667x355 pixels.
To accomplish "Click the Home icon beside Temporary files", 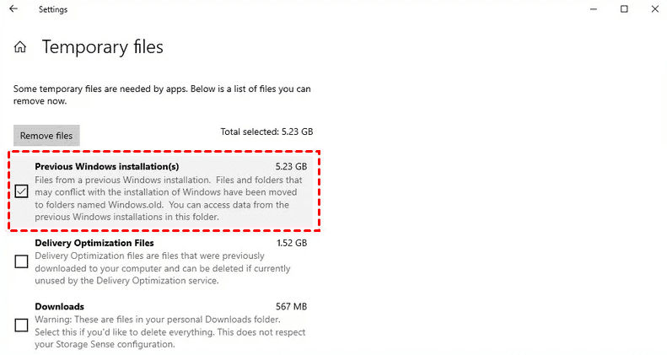I will pos(20,47).
